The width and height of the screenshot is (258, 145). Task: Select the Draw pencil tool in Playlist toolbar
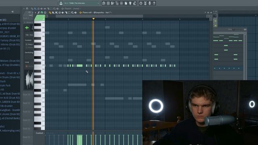[32, 8]
